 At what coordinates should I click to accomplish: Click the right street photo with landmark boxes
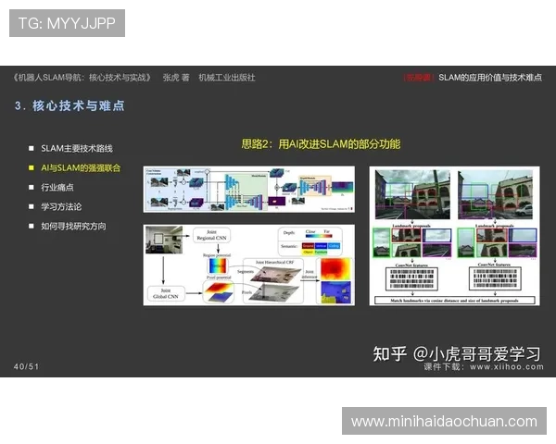[x=496, y=195]
